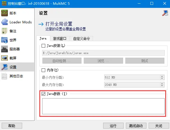
Task: Increase 最小内存分配 with up arrow
Action: [162, 76]
